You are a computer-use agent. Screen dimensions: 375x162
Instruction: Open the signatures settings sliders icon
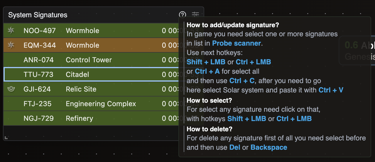click(195, 15)
